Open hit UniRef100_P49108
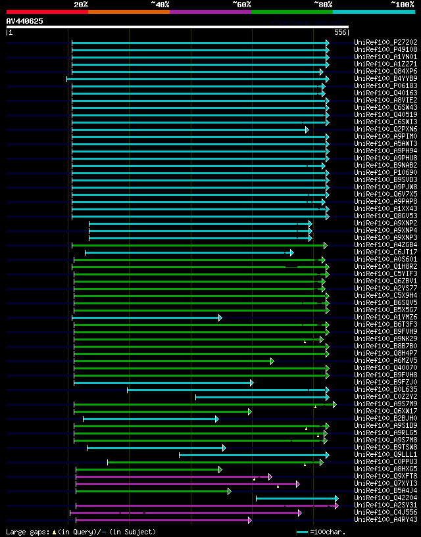The image size is (421, 537). tap(385, 50)
